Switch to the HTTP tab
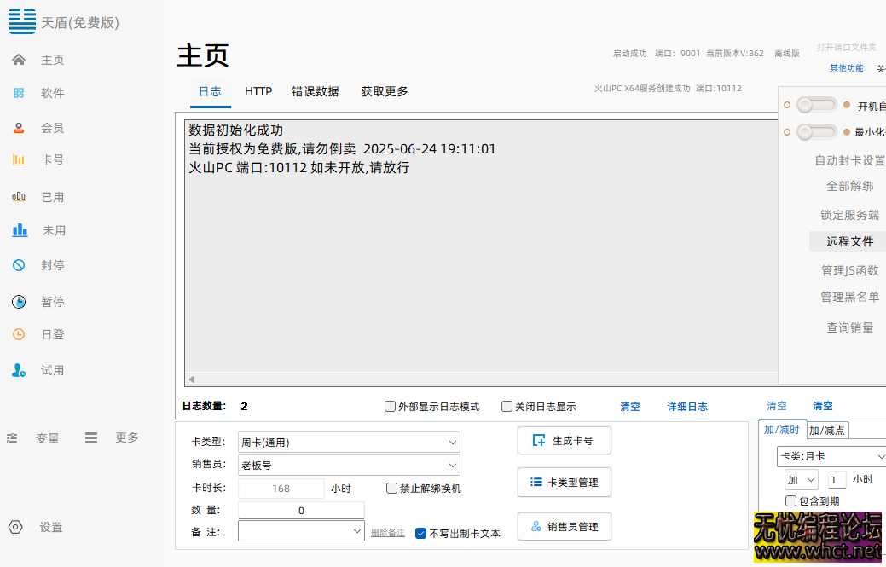The height and width of the screenshot is (567, 886). coord(258,91)
